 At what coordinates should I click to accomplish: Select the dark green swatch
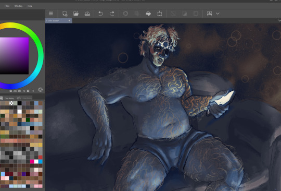pyautogui.click(x=28, y=120)
